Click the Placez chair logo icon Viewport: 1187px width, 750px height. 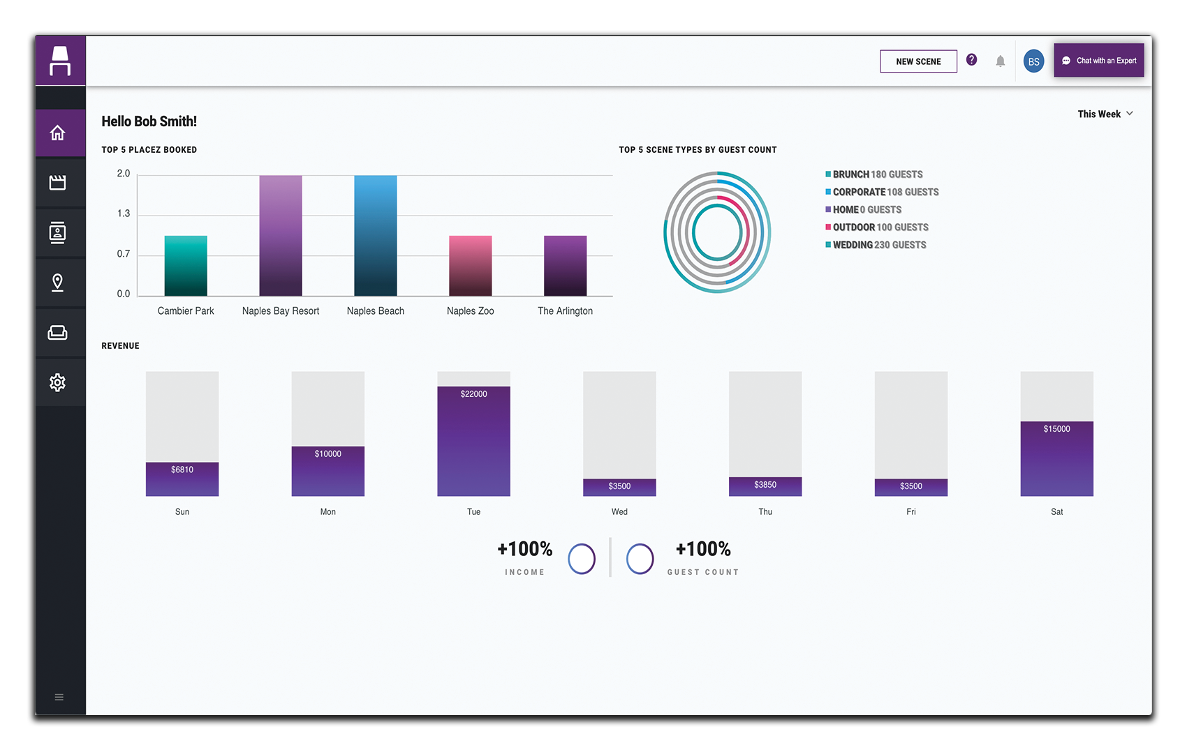(60, 61)
